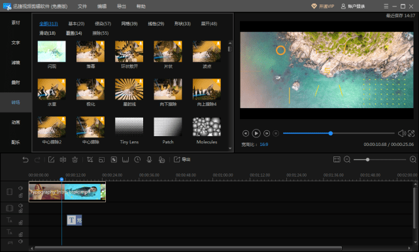Viewport: 419px width, 252px height.
Task: Click the undo arrow in timeline toolbar
Action: [25, 160]
